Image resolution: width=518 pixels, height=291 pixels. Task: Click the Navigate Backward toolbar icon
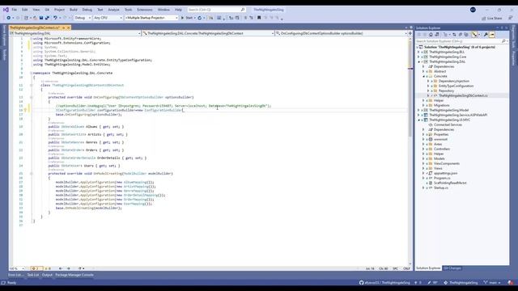point(9,18)
